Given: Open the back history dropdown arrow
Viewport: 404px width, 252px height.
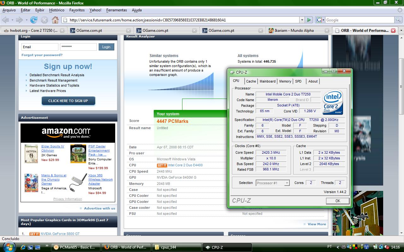Looking at the screenshot, I should tap(12, 20).
